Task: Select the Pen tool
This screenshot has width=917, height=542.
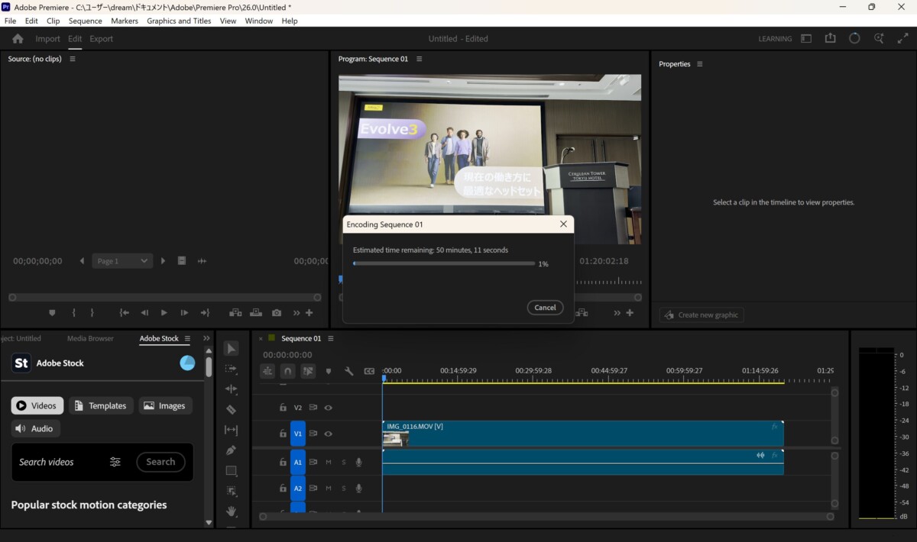Action: [232, 450]
